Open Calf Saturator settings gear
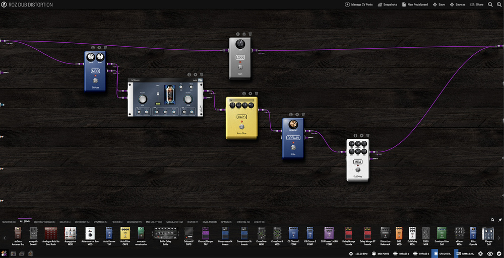Image resolution: width=504 pixels, height=258 pixels. pos(195,74)
